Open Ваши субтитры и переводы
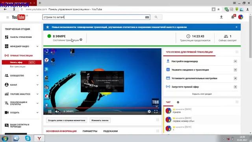 point(20,125)
